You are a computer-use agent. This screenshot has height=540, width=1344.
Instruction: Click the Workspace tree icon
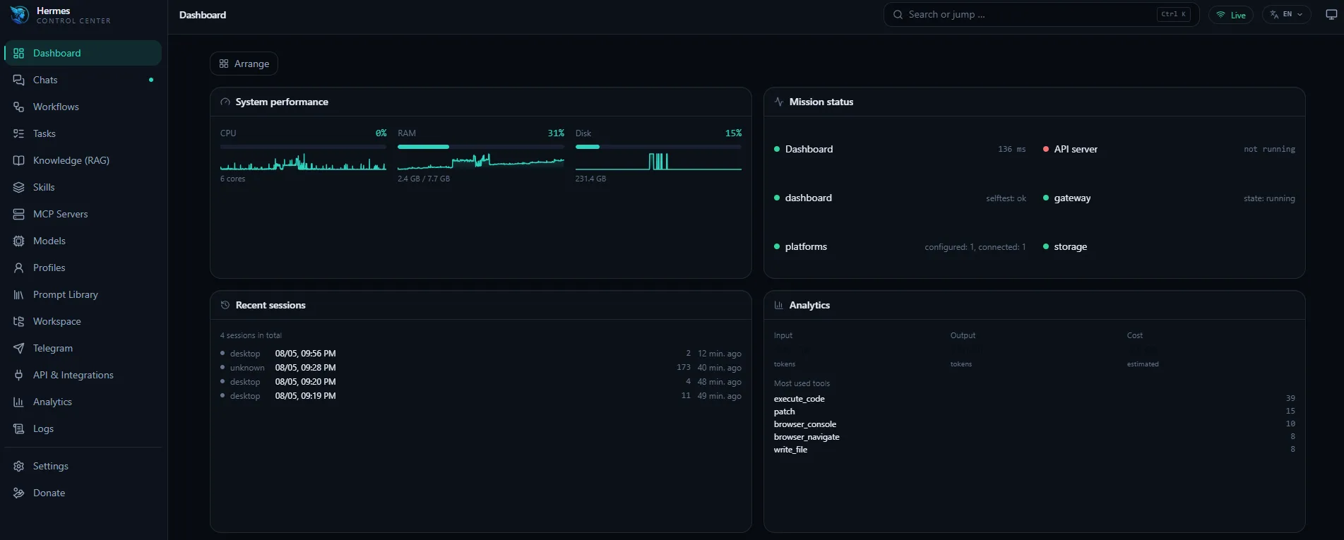click(x=19, y=321)
